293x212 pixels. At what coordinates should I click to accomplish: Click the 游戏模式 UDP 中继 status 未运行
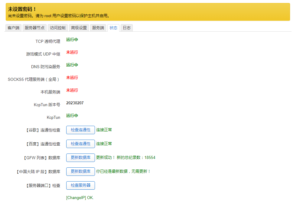[72, 52]
